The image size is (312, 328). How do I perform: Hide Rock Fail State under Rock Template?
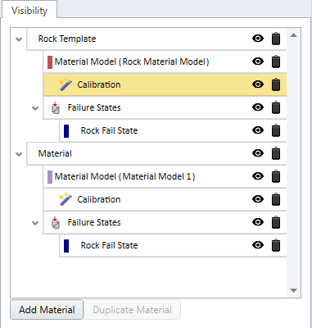point(258,130)
